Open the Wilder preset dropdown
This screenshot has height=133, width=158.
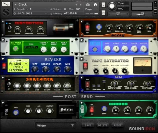(x=55, y=126)
